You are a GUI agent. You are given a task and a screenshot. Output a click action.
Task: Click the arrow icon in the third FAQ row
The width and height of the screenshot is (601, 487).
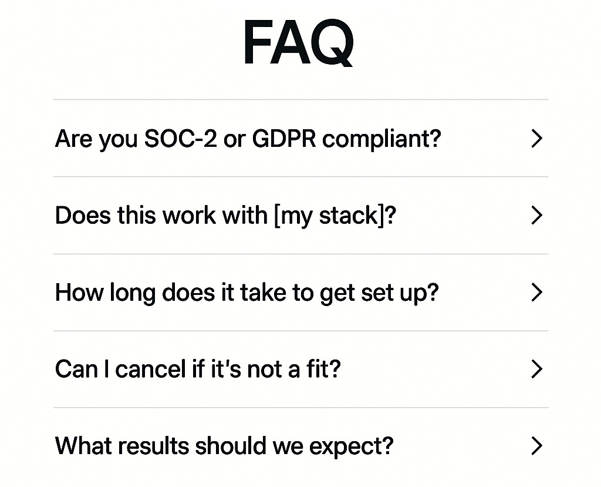536,293
